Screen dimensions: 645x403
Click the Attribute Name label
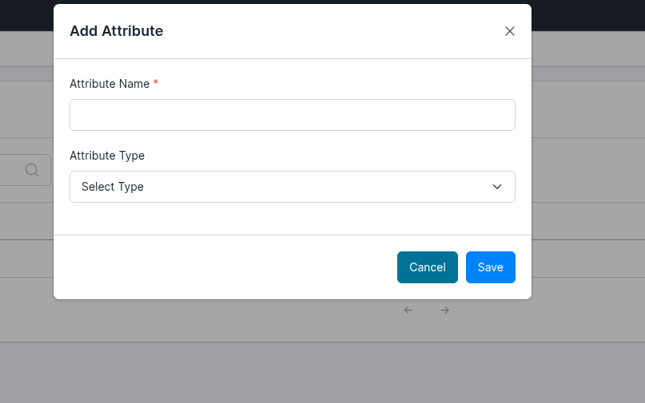pyautogui.click(x=109, y=84)
